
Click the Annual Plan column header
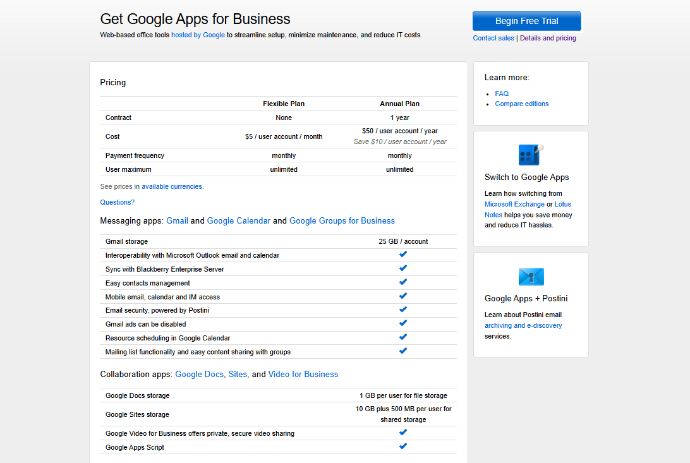point(399,104)
